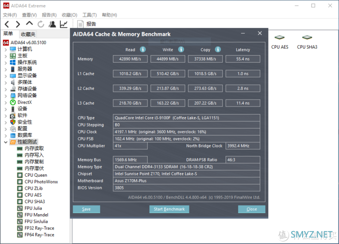Open the 收藏(O) menu
339x244 pixels.
(69, 15)
